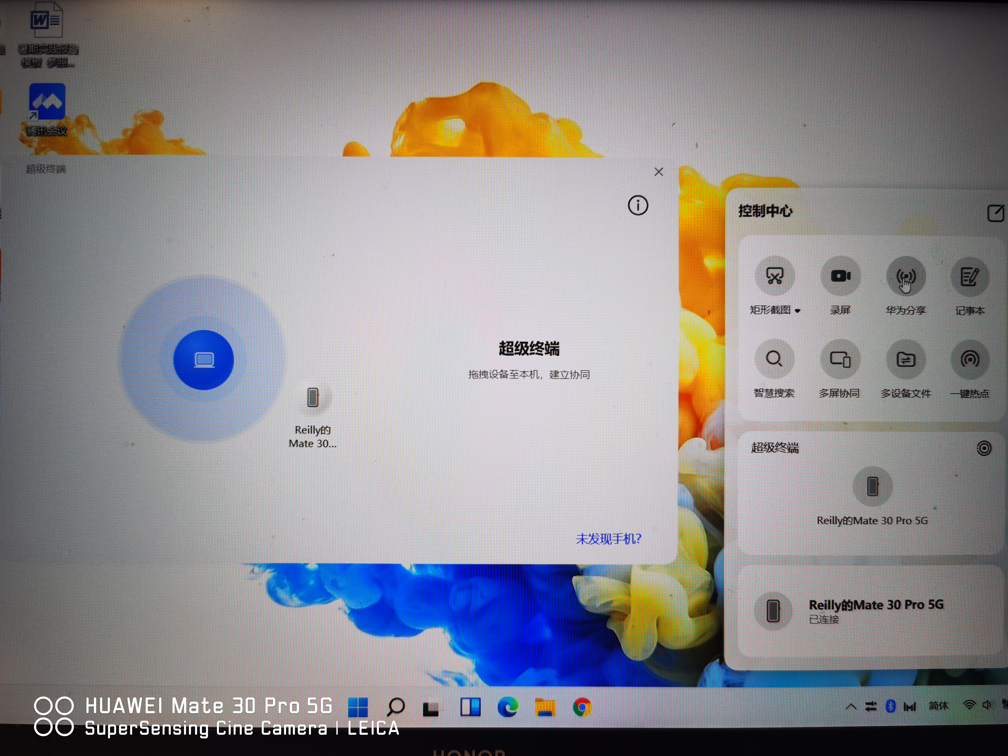Click the edit icon in Control Center header
This screenshot has width=1008, height=756.
pos(995,213)
